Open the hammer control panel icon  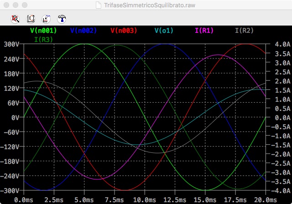tap(61, 19)
